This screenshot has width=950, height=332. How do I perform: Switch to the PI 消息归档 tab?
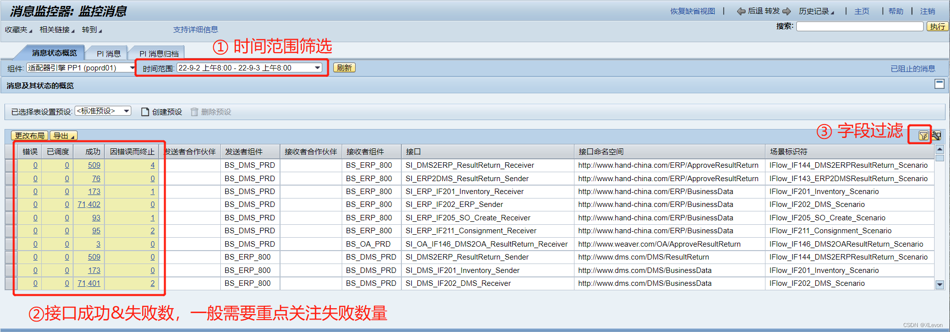coord(159,54)
